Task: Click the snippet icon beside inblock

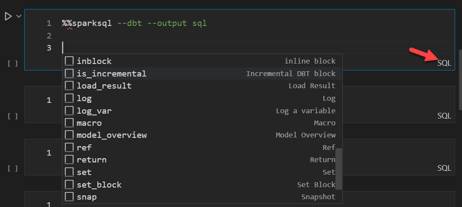Action: pos(69,61)
